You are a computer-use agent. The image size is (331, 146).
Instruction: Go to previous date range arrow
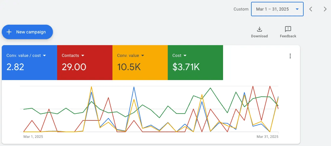click(311, 9)
